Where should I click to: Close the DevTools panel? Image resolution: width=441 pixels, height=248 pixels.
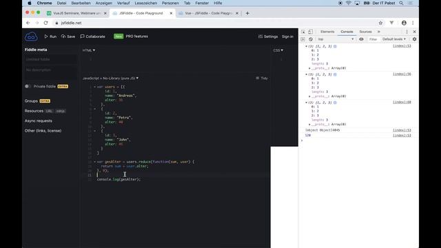[414, 32]
